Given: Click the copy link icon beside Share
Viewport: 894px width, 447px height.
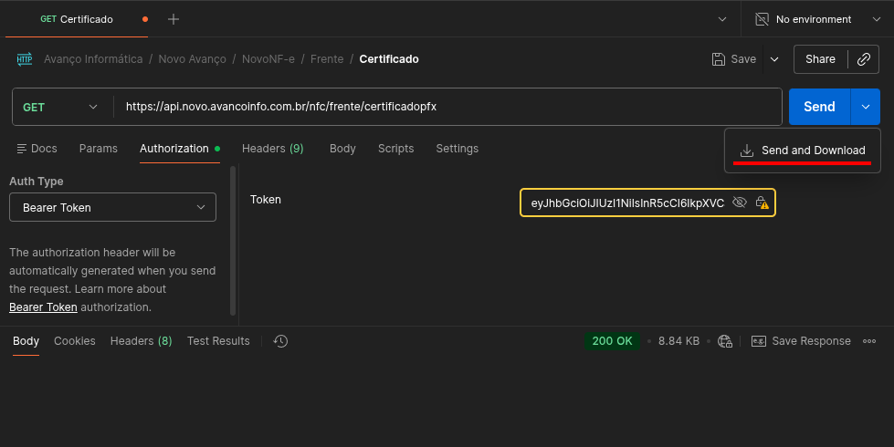Looking at the screenshot, I should (863, 59).
